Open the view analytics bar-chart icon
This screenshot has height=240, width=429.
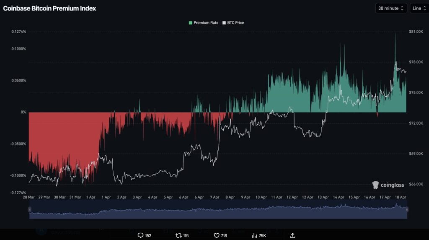[x=253, y=235]
